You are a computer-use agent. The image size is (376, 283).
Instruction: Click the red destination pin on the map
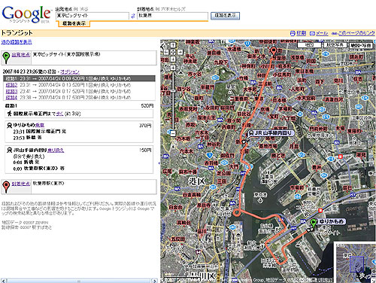click(274, 51)
